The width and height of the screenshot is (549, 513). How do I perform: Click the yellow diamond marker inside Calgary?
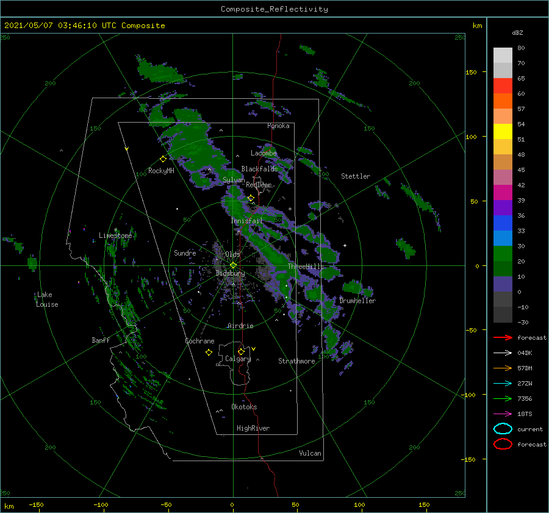coord(241,351)
